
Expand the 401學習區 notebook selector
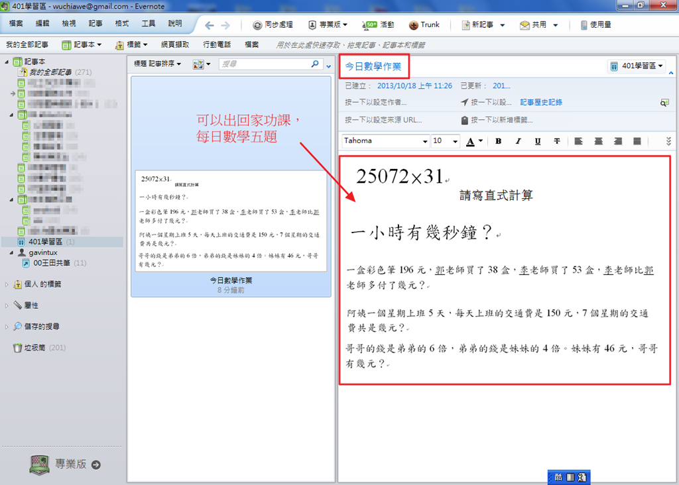637,66
